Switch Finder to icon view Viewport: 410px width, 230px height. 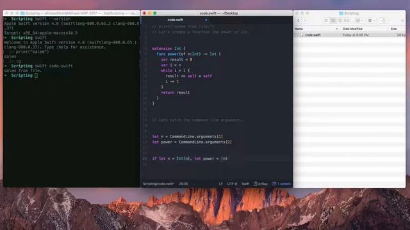coord(326,20)
